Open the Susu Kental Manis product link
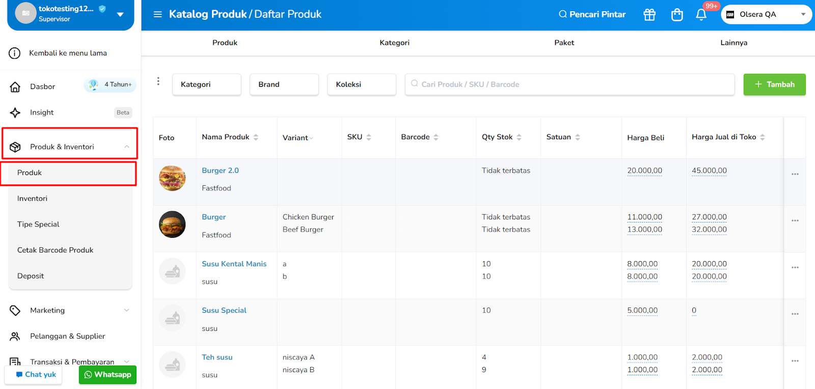This screenshot has width=815, height=389. coord(234,264)
